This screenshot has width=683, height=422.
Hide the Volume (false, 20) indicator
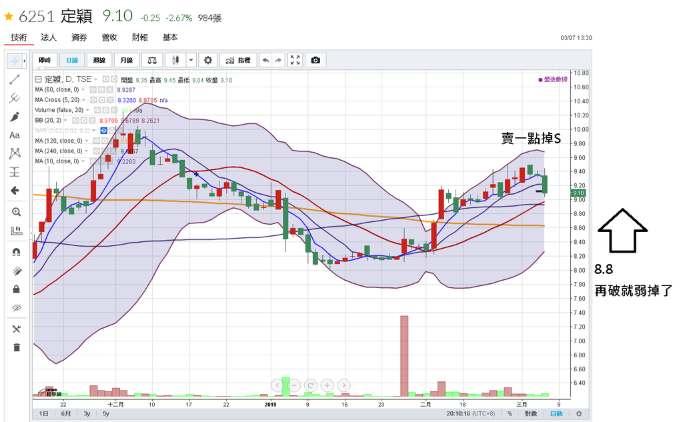(98, 110)
